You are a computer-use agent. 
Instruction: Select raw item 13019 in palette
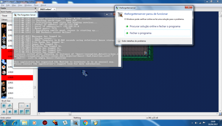17,72
